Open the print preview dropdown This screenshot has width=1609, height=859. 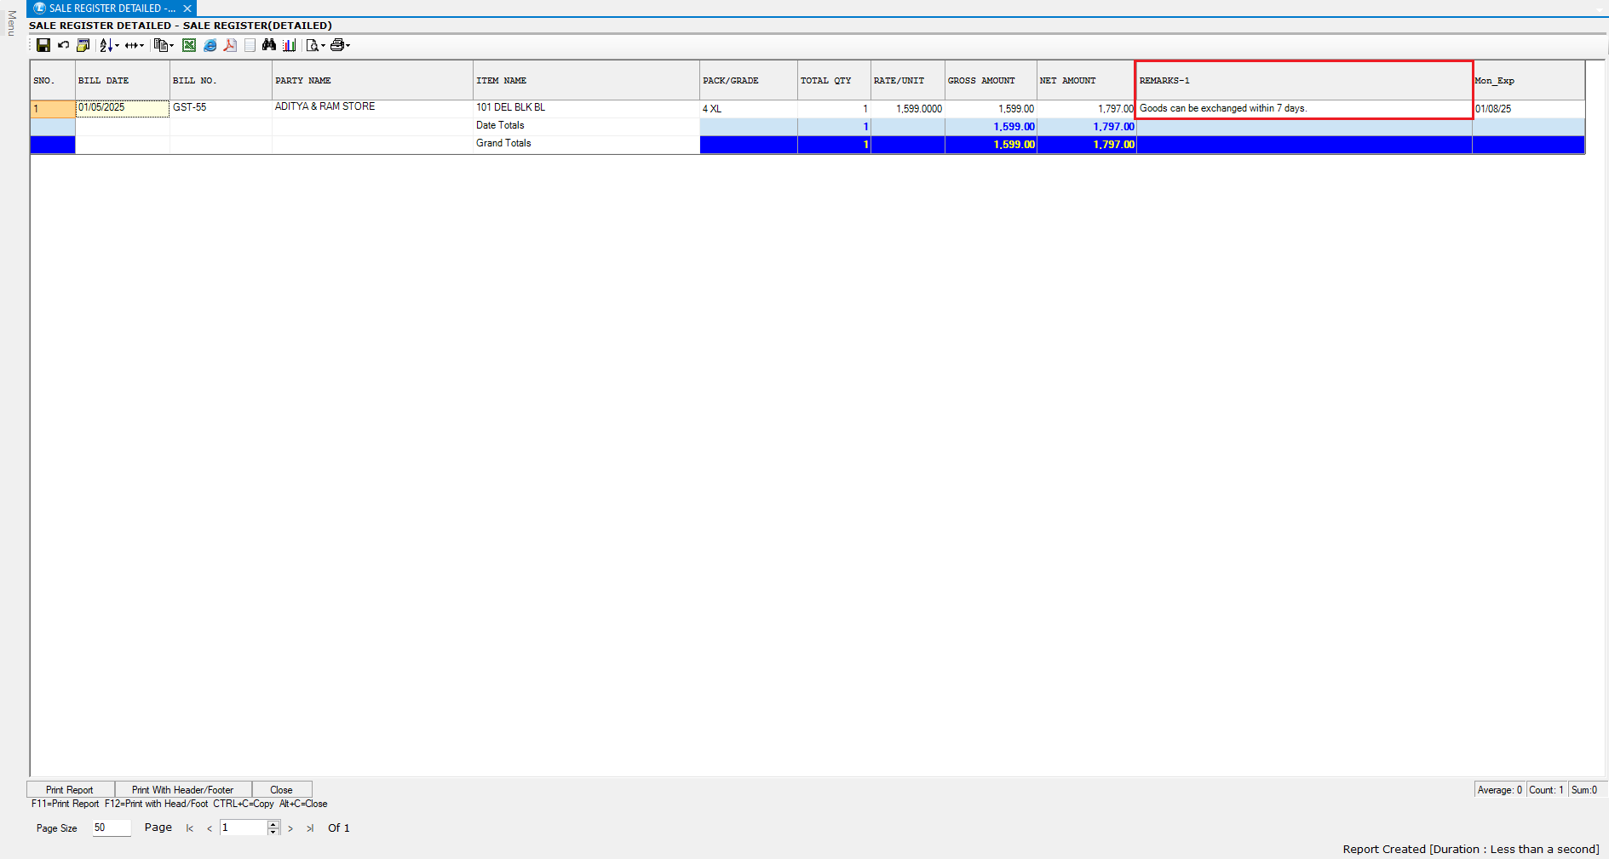point(323,46)
